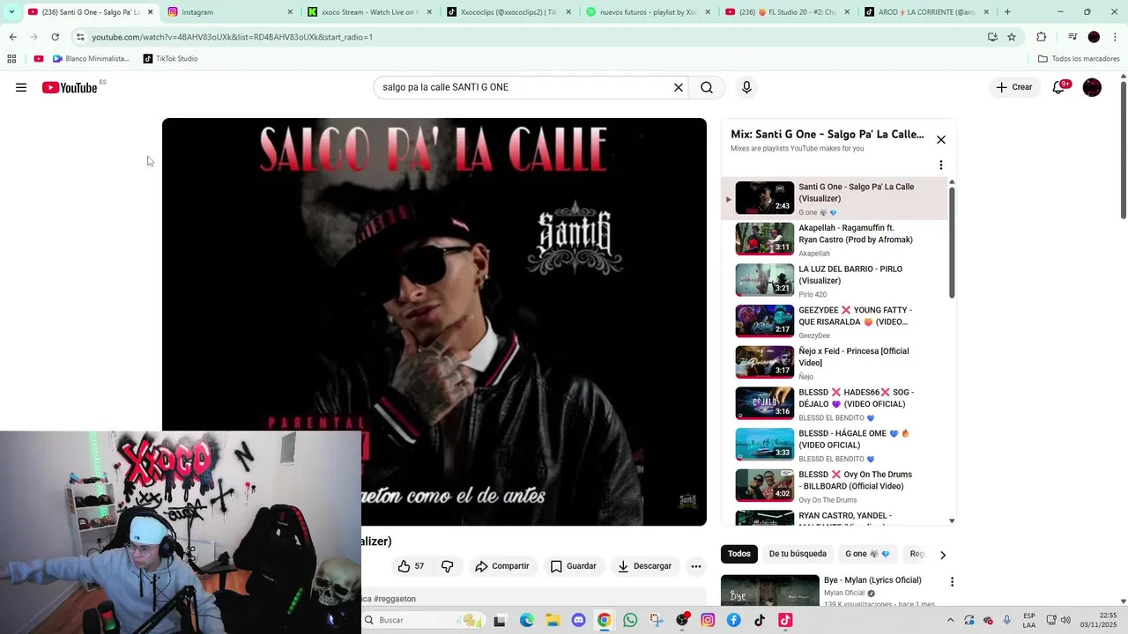Image resolution: width=1128 pixels, height=634 pixels.
Task: Open Microsoft Edge from the taskbar
Action: pyautogui.click(x=526, y=620)
